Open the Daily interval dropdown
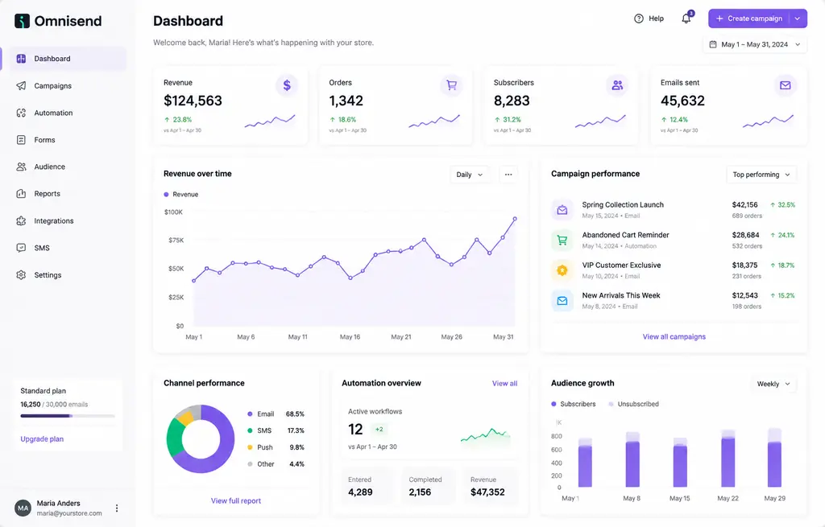 pos(470,175)
